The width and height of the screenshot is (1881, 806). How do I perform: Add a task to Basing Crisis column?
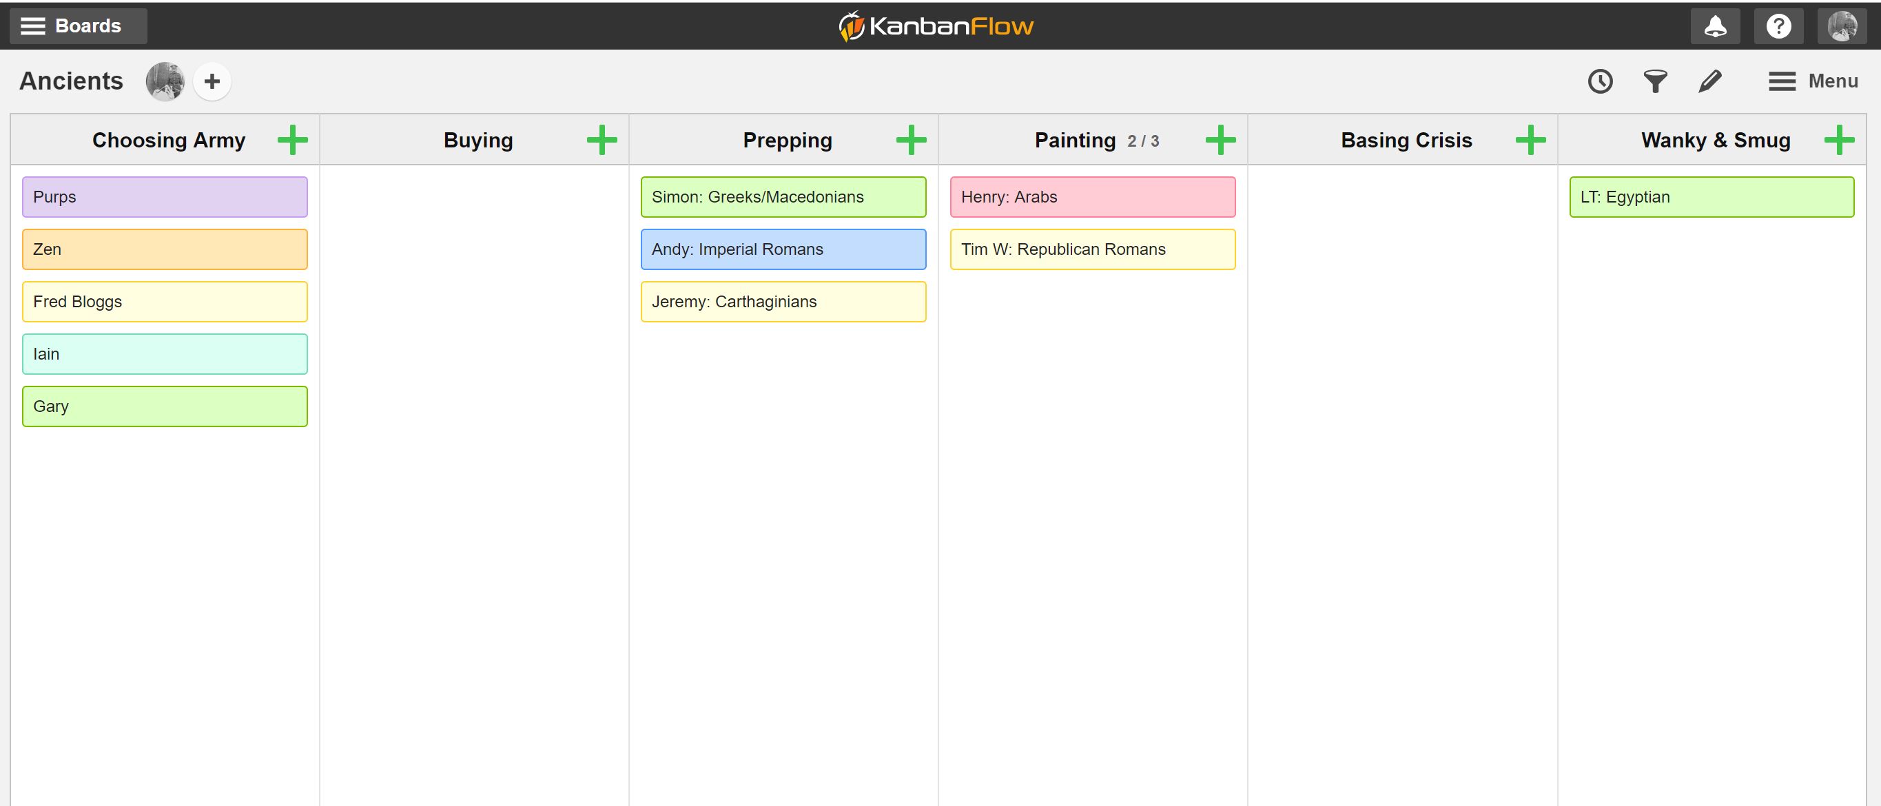[x=1530, y=140]
